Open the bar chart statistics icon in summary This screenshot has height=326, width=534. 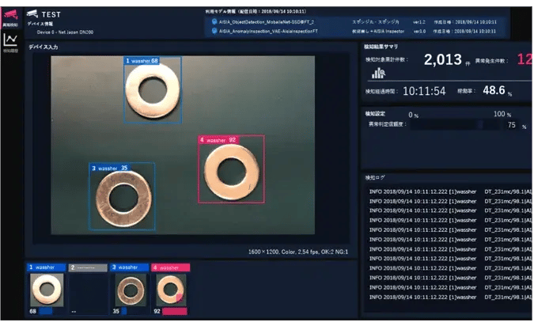[378, 73]
